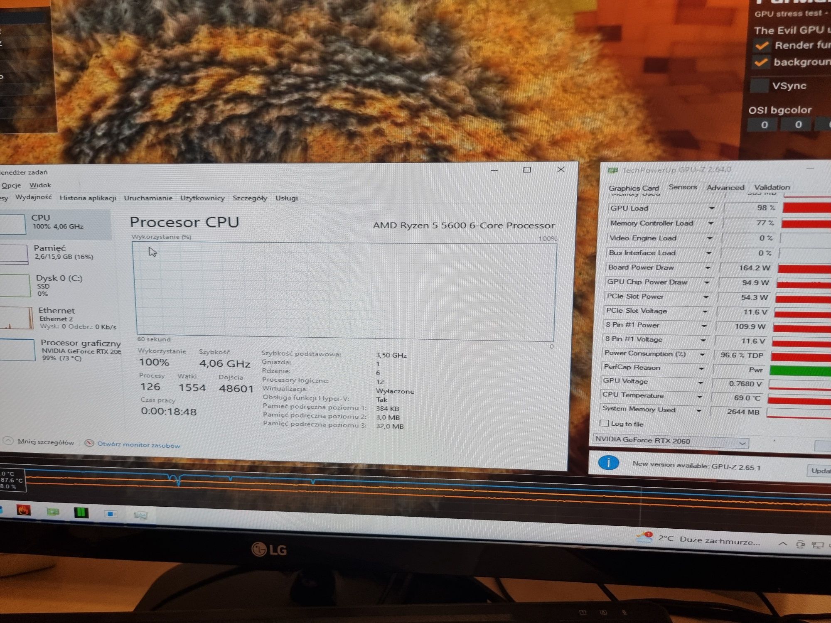Open the weather widget cloud icon

(644, 537)
